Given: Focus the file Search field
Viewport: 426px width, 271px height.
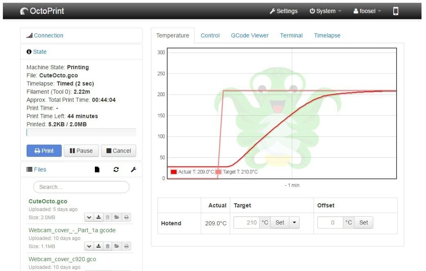Looking at the screenshot, I should pyautogui.click(x=81, y=187).
